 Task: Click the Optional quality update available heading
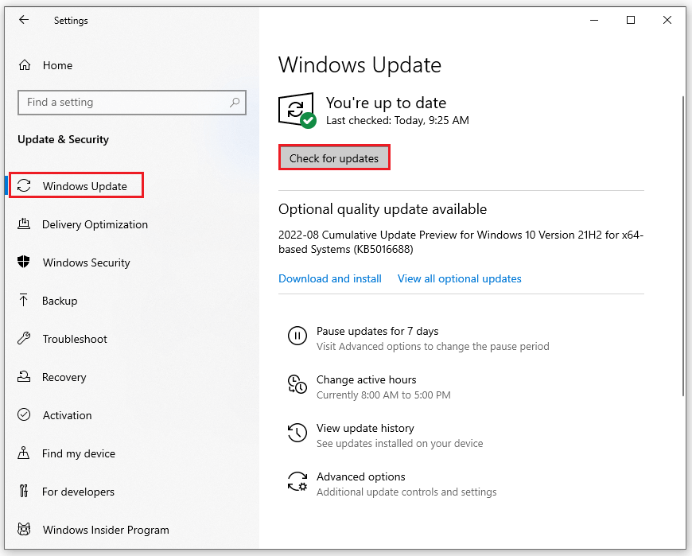click(x=383, y=209)
